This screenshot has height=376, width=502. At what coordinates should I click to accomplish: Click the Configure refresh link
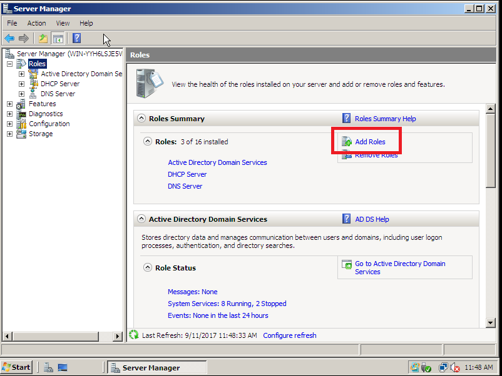[290, 335]
